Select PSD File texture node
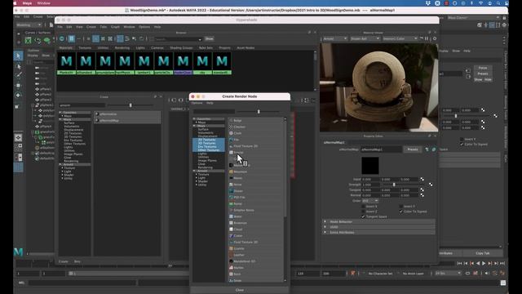 coord(255,197)
